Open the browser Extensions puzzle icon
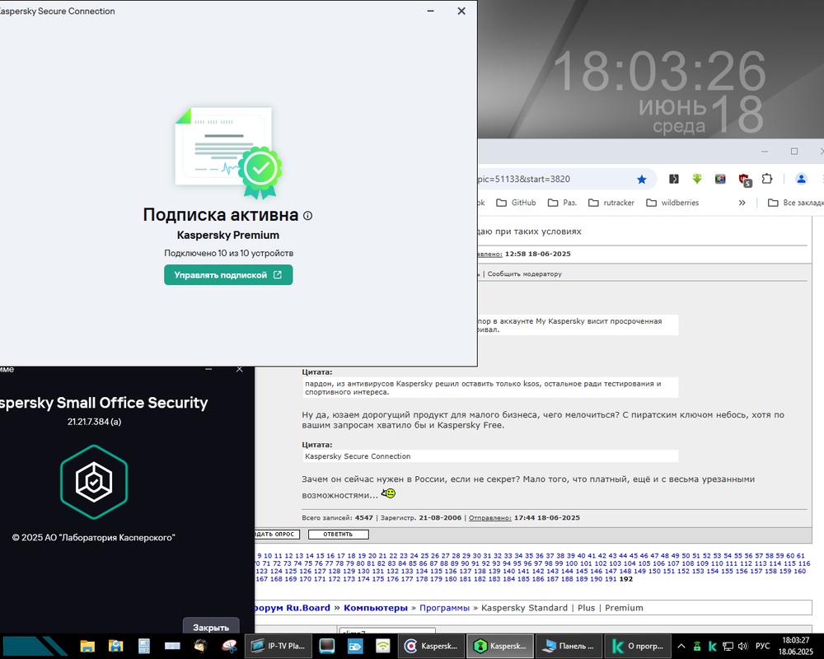 [767, 180]
